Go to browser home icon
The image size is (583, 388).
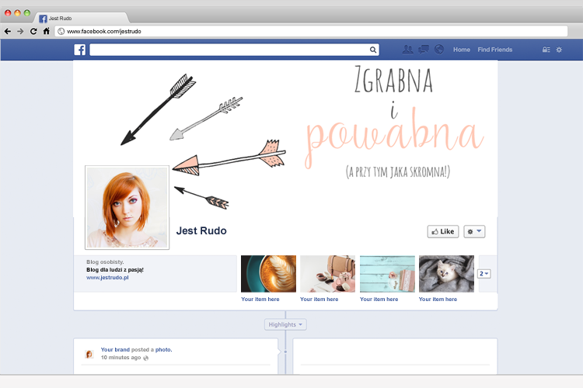46,31
